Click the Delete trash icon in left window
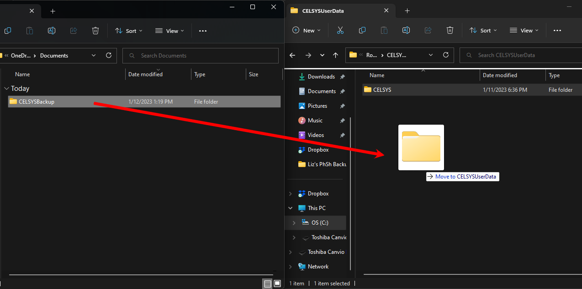 pyautogui.click(x=95, y=31)
